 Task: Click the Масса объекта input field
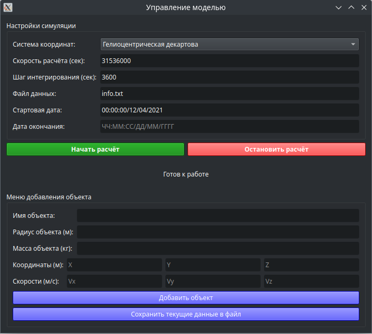point(218,248)
